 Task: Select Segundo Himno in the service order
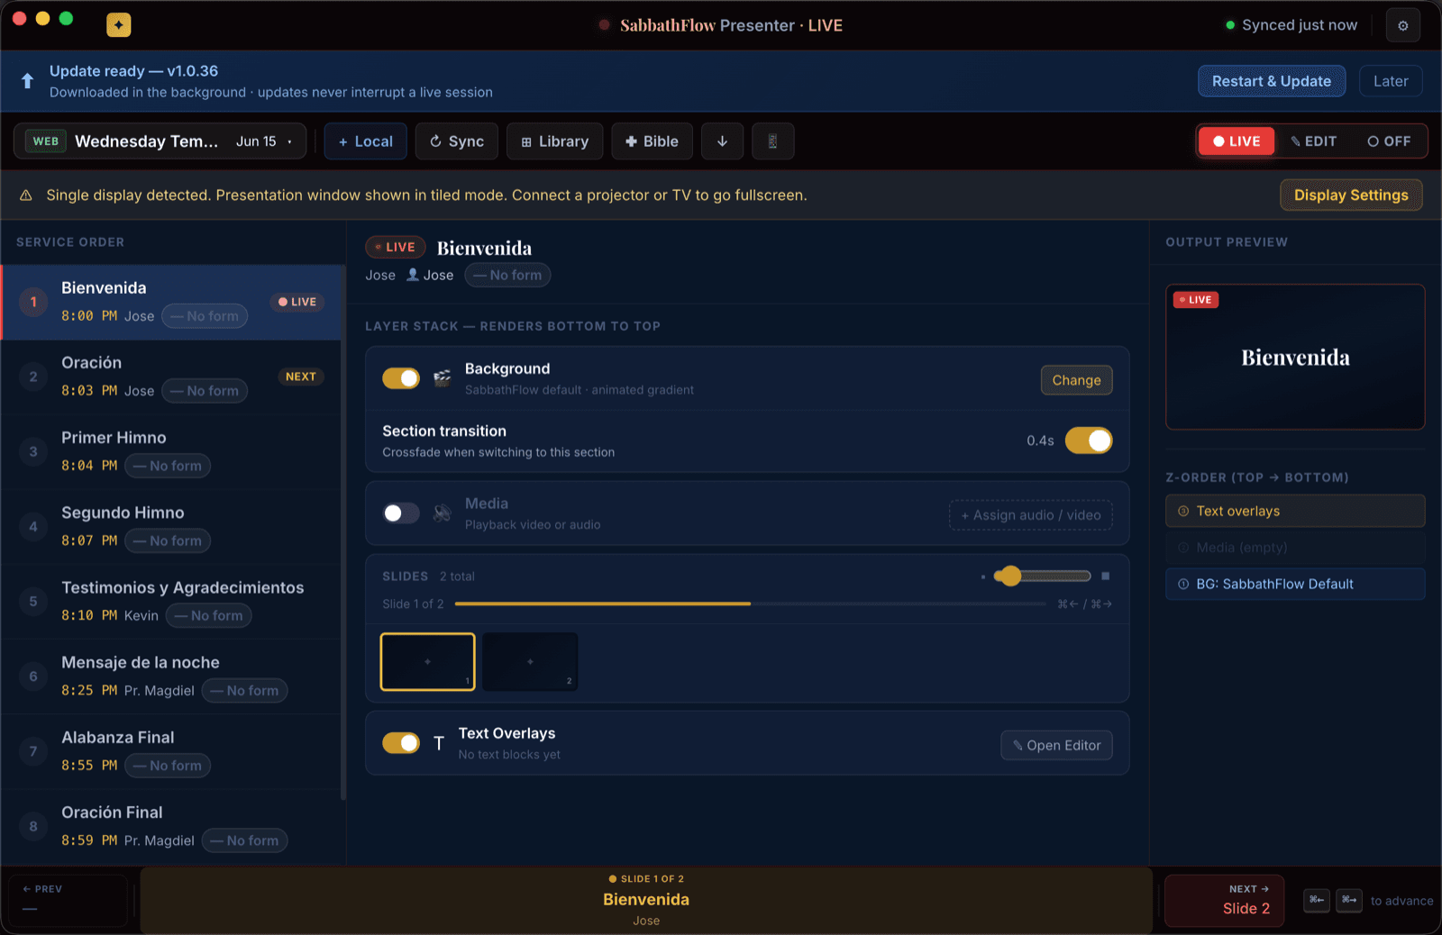[x=171, y=527]
